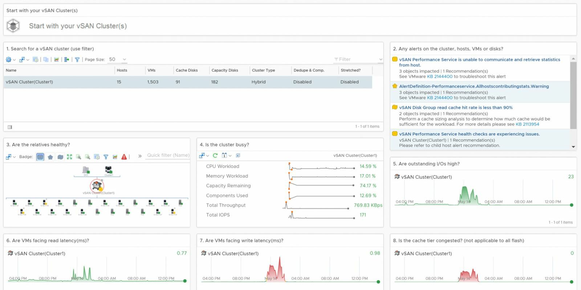
Task: Sort by Capacity Disks column header
Action: [x=225, y=70]
